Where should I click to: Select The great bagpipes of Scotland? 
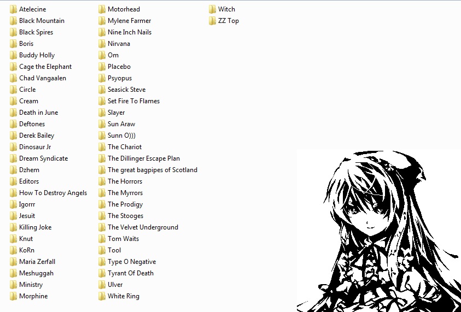coord(153,170)
